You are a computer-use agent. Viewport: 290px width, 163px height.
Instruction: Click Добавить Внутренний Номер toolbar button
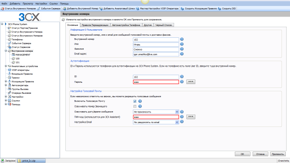pos(80,8)
